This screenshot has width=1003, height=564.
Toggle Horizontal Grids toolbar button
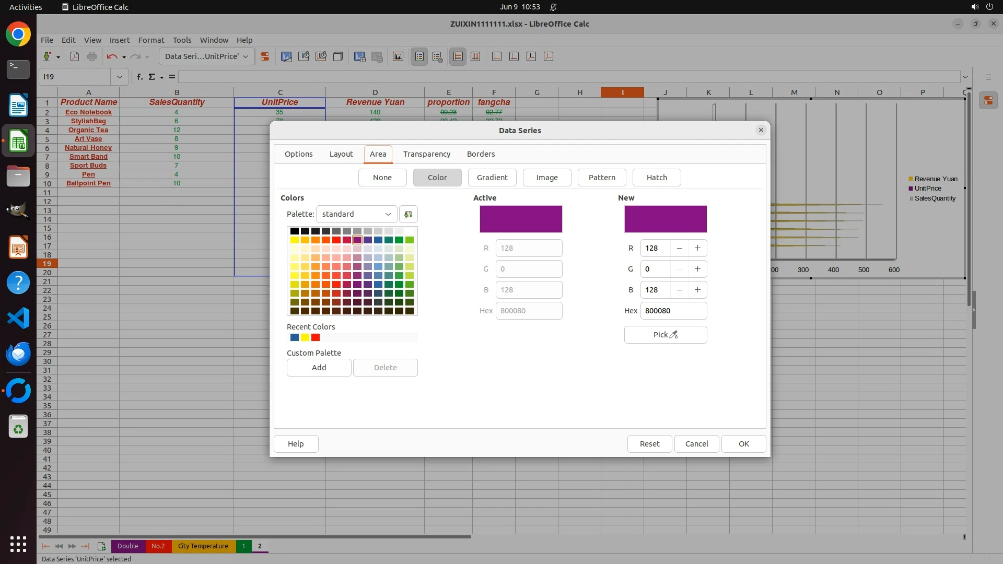(458, 56)
